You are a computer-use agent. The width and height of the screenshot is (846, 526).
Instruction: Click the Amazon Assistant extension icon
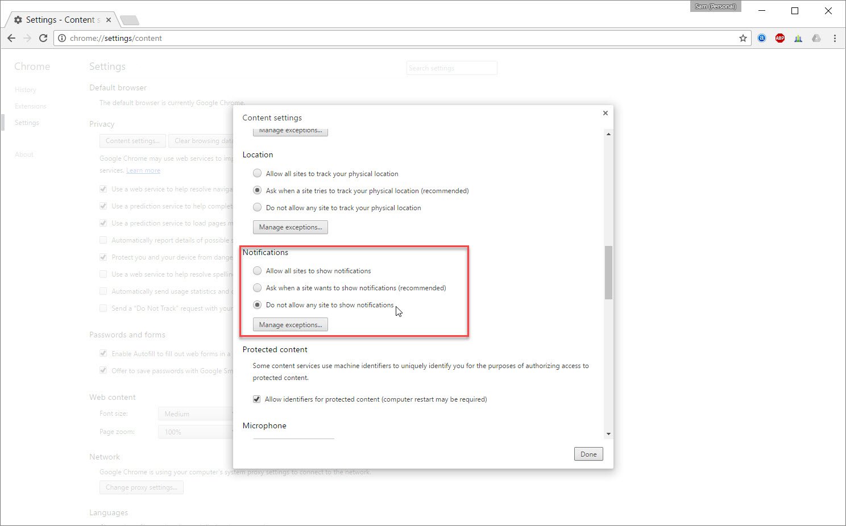(x=761, y=38)
